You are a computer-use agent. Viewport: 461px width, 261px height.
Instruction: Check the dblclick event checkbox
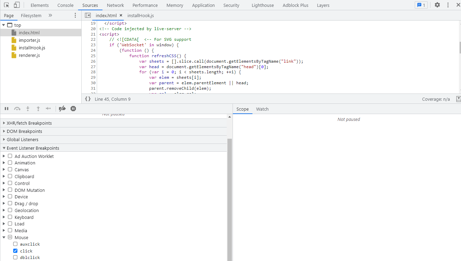point(15,257)
